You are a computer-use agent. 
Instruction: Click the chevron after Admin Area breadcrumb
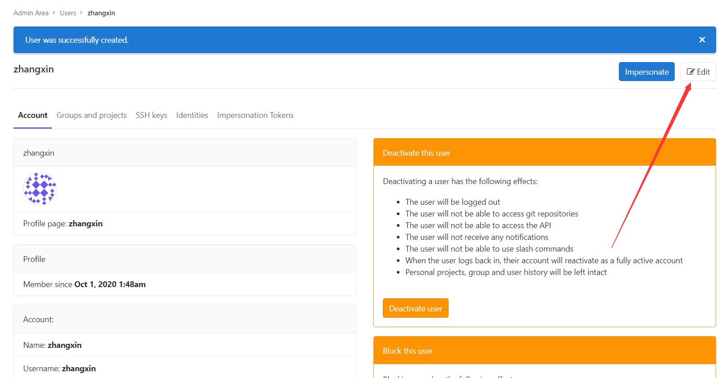click(x=54, y=13)
